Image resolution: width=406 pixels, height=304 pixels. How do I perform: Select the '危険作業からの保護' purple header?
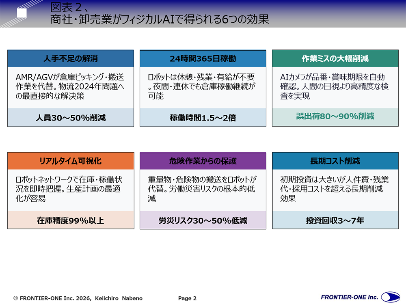203,161
